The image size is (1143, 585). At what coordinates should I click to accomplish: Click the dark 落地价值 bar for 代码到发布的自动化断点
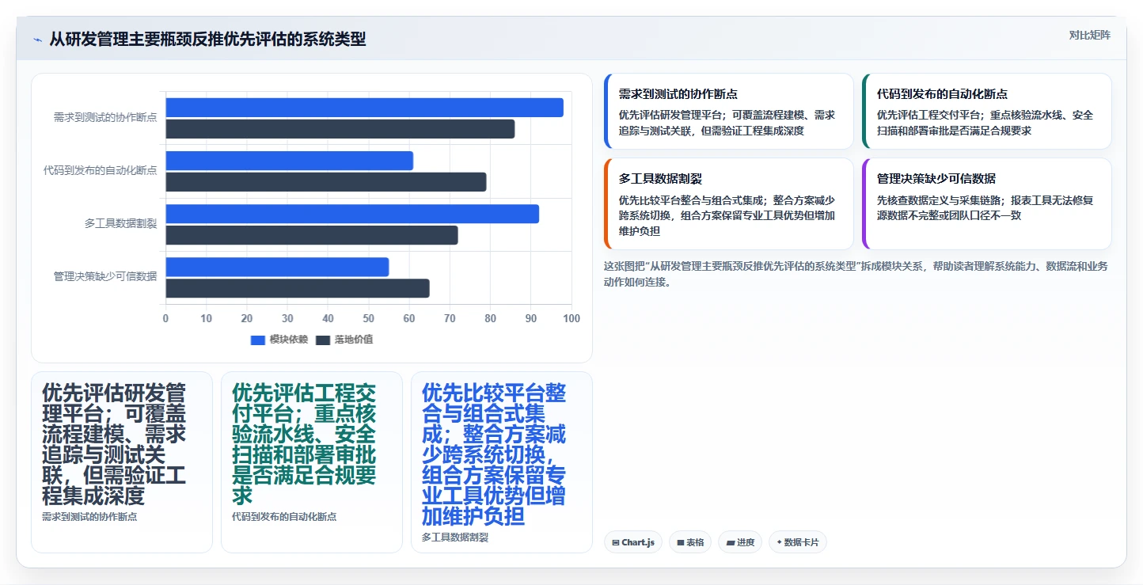(x=325, y=182)
